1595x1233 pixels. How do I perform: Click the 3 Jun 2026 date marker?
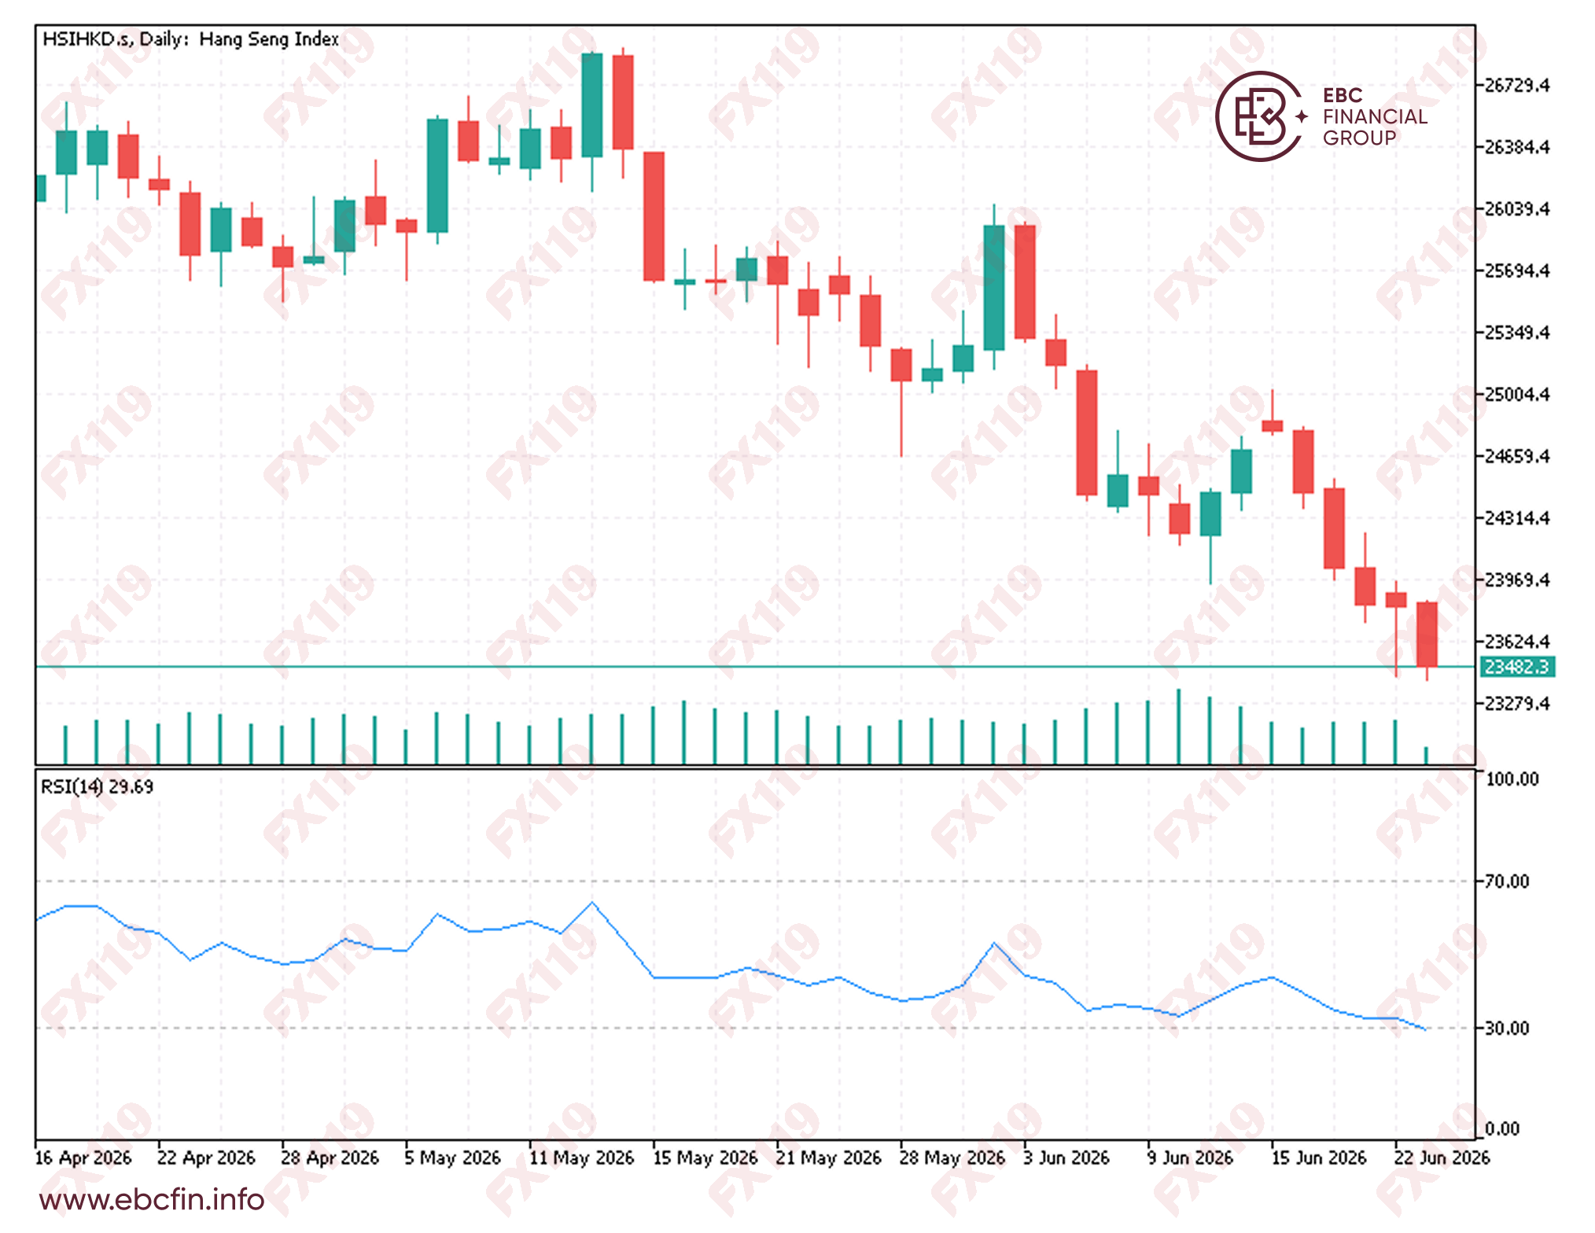click(x=1066, y=1158)
